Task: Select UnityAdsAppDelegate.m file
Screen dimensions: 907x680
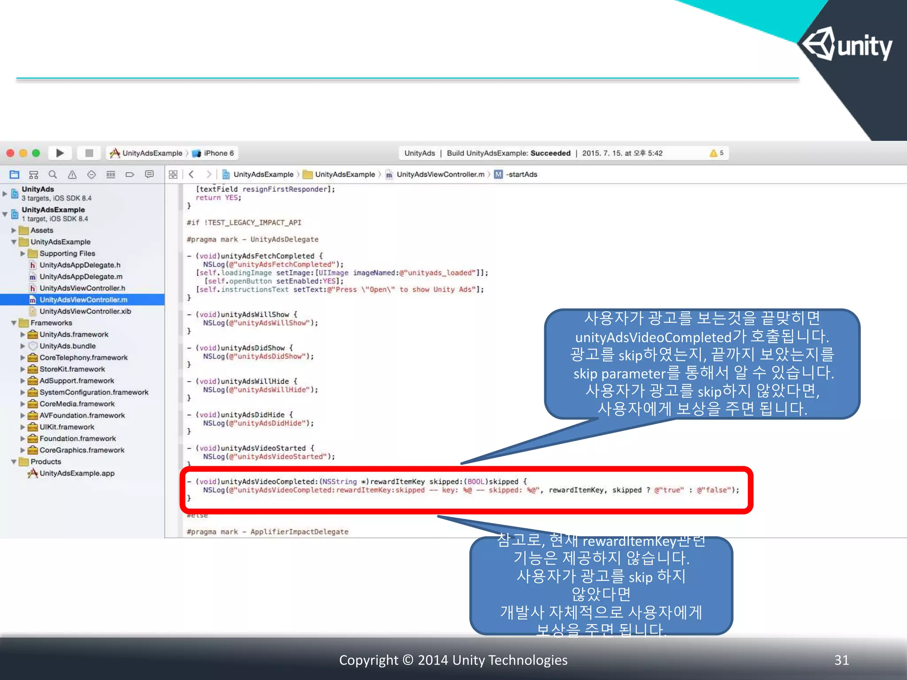Action: pyautogui.click(x=81, y=277)
